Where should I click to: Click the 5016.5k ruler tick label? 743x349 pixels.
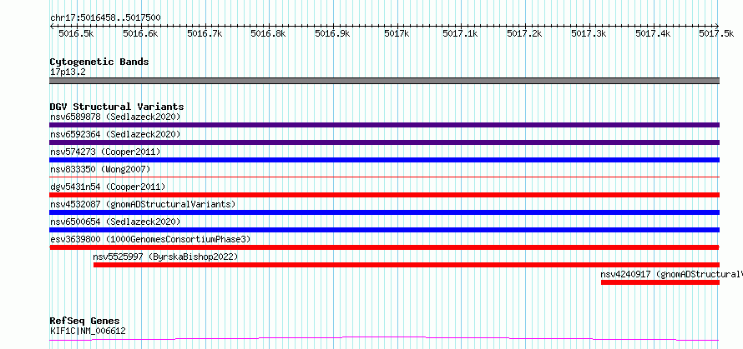click(x=75, y=33)
